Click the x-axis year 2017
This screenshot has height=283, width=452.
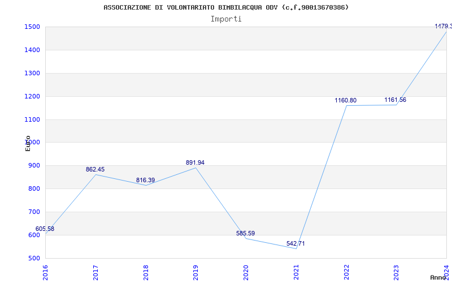(95, 273)
